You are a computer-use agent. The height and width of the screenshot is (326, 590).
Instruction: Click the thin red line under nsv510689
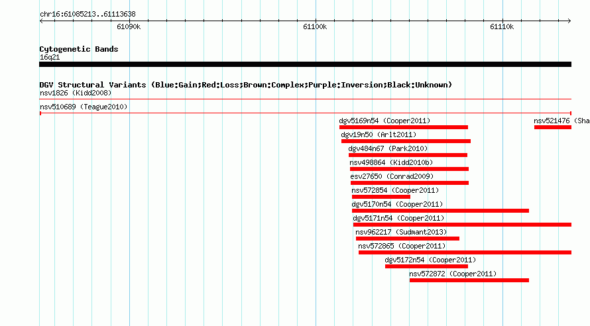click(x=305, y=113)
